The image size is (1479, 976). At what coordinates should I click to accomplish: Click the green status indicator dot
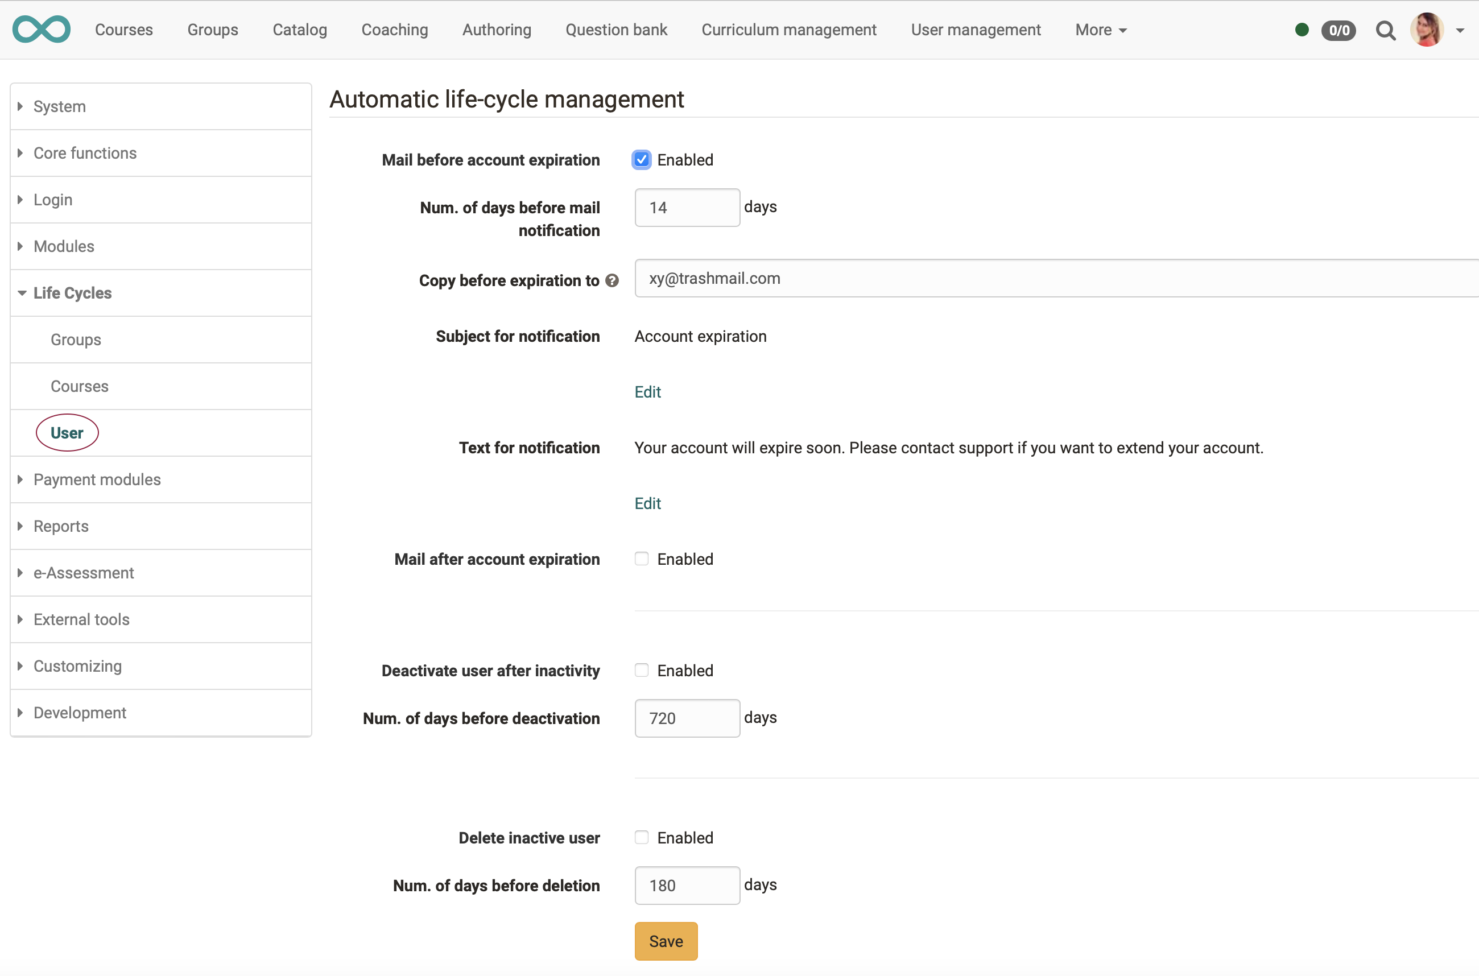point(1301,29)
